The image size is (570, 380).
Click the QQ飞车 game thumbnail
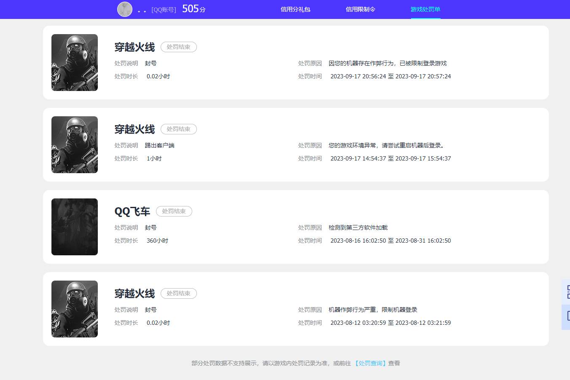point(75,227)
